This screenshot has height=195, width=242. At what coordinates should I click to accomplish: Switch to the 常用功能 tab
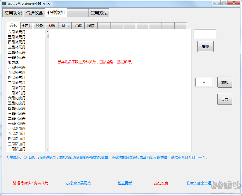13,13
